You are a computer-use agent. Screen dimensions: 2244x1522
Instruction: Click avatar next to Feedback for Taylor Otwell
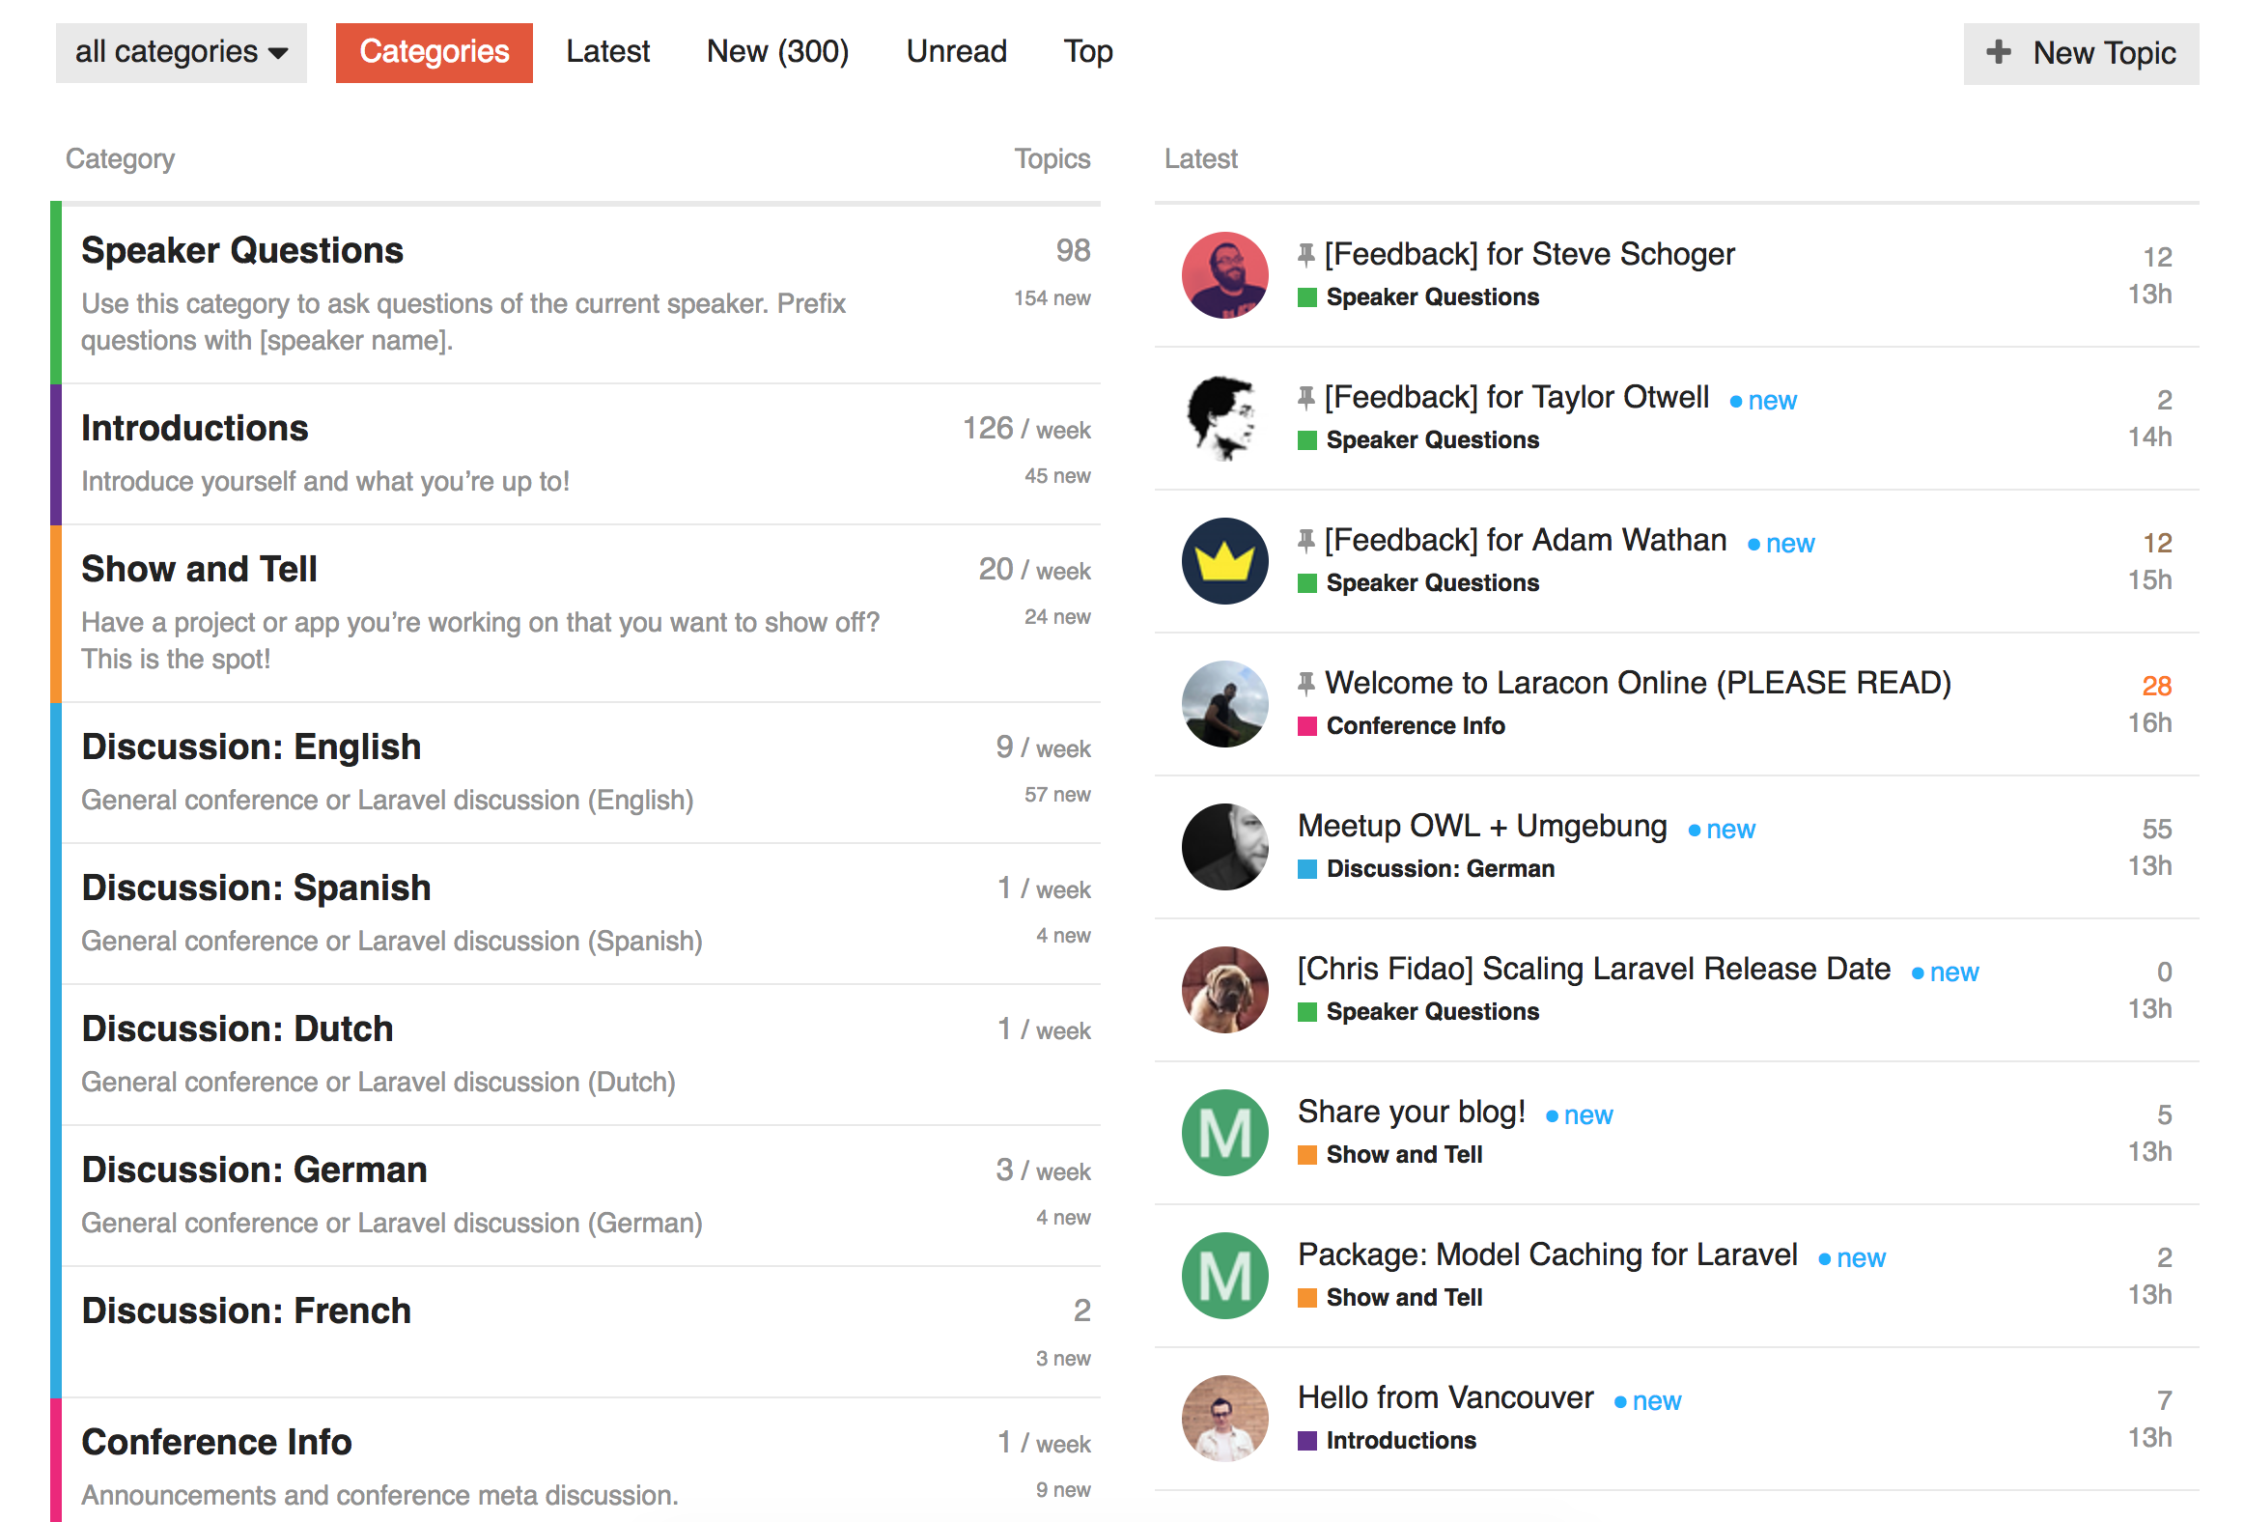[1225, 418]
